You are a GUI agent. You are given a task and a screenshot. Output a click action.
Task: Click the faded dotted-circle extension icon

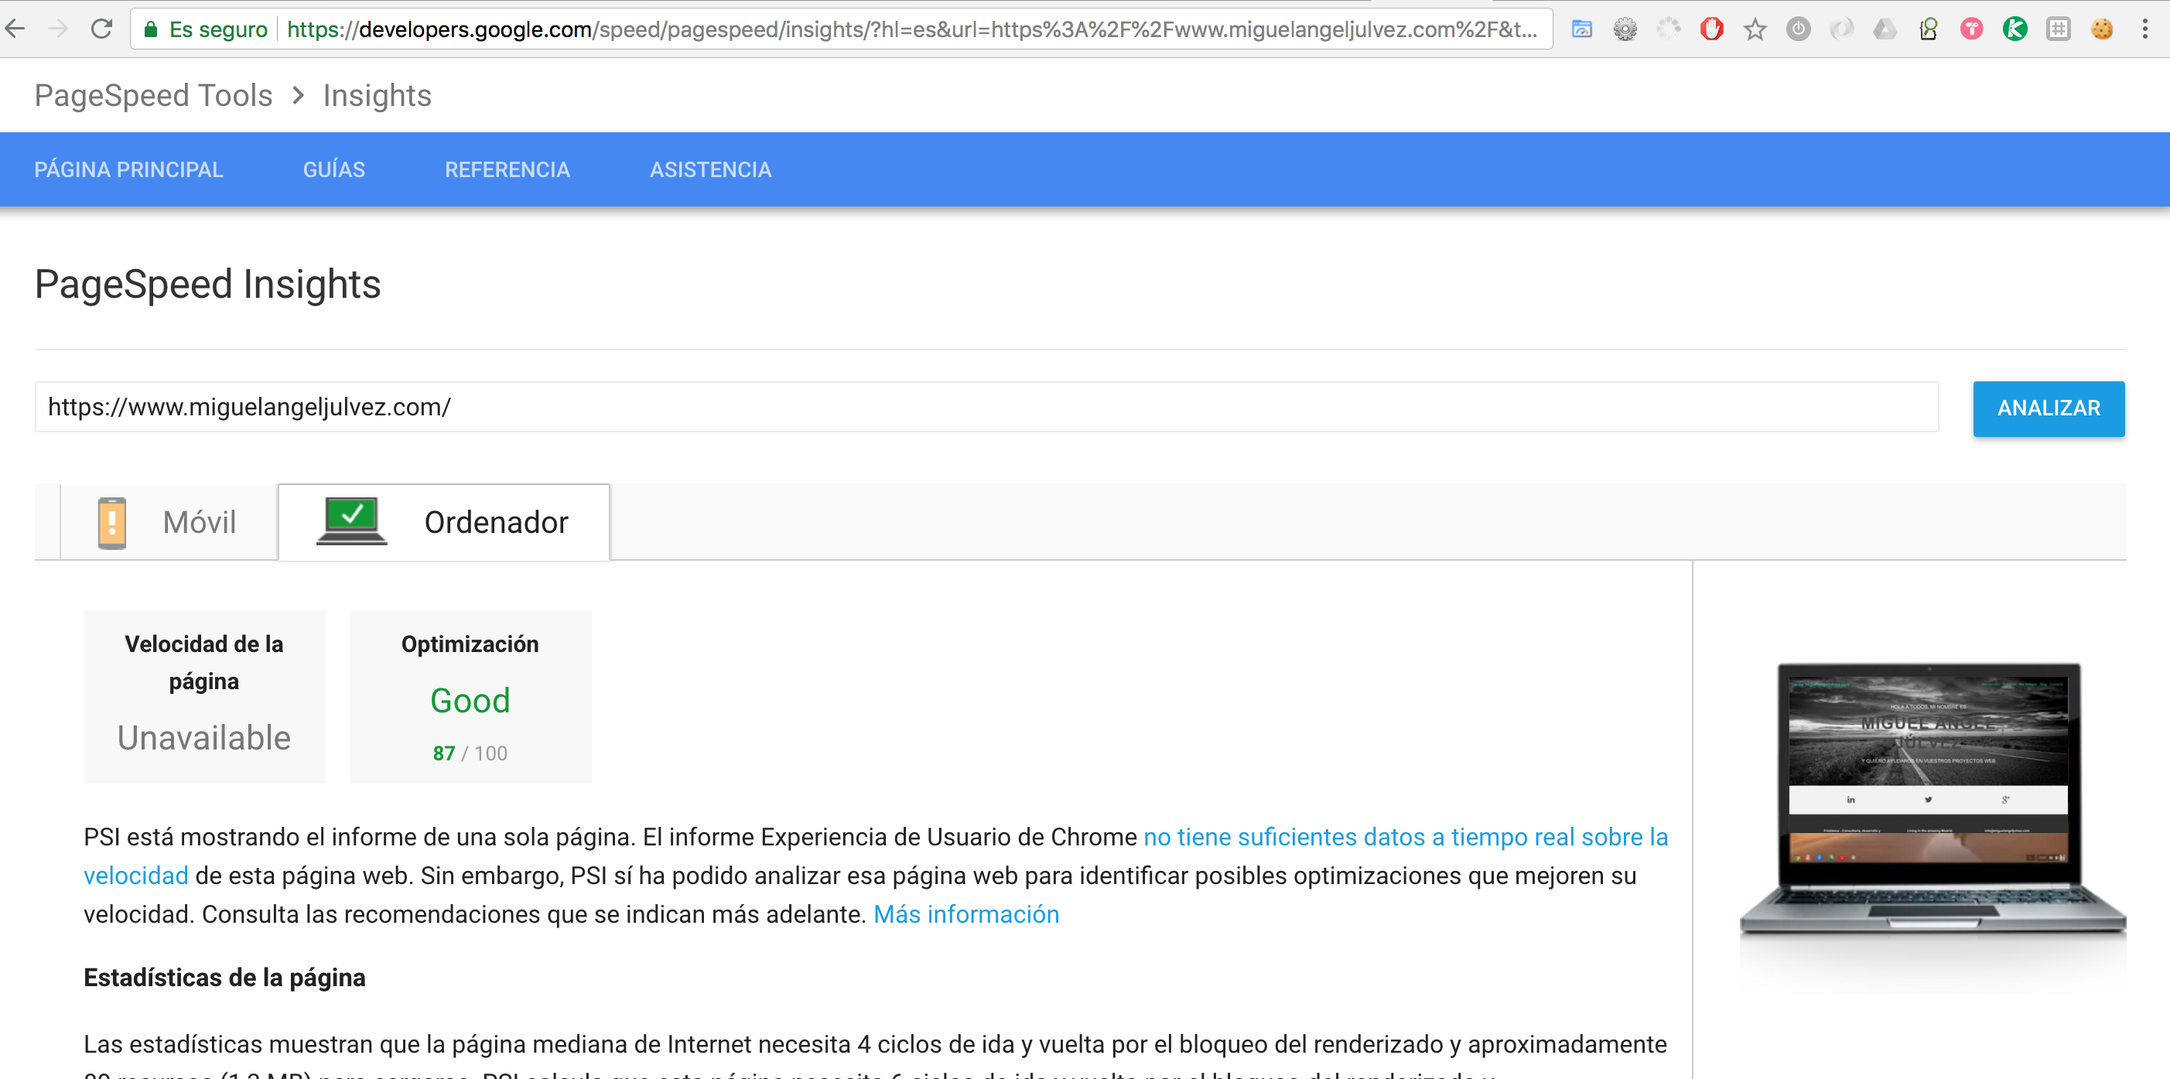pos(1669,29)
